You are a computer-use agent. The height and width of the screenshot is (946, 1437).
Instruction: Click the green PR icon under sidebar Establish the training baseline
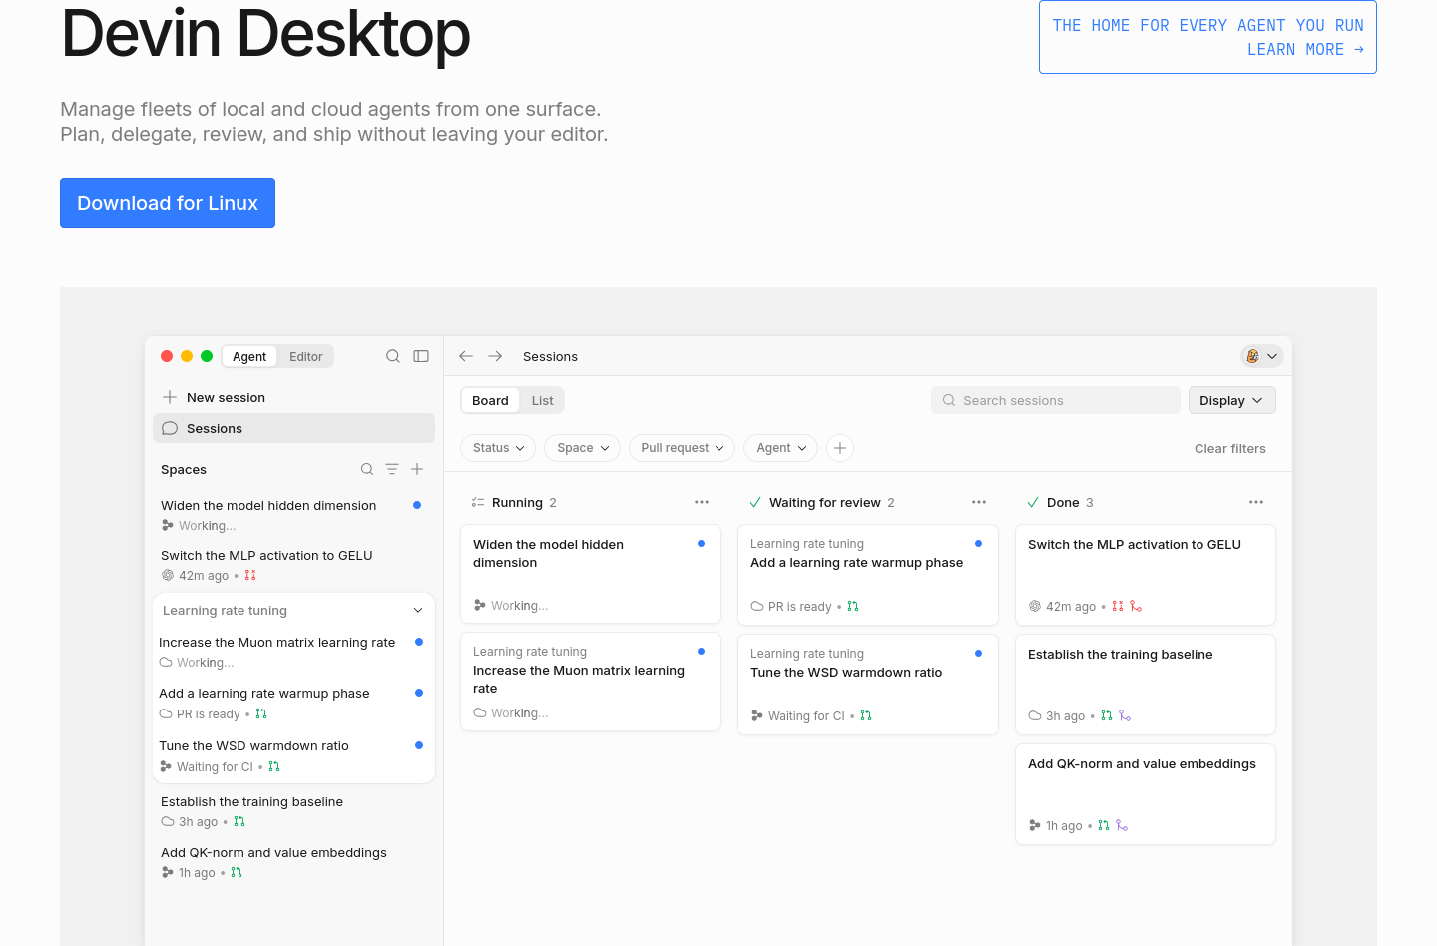pyautogui.click(x=239, y=821)
